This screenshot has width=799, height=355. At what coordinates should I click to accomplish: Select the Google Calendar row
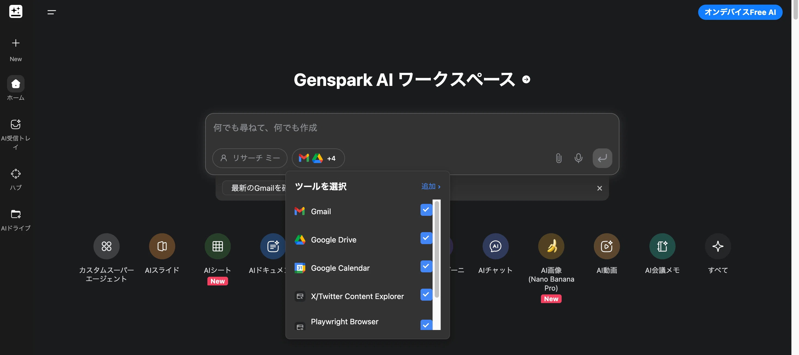[363, 268]
